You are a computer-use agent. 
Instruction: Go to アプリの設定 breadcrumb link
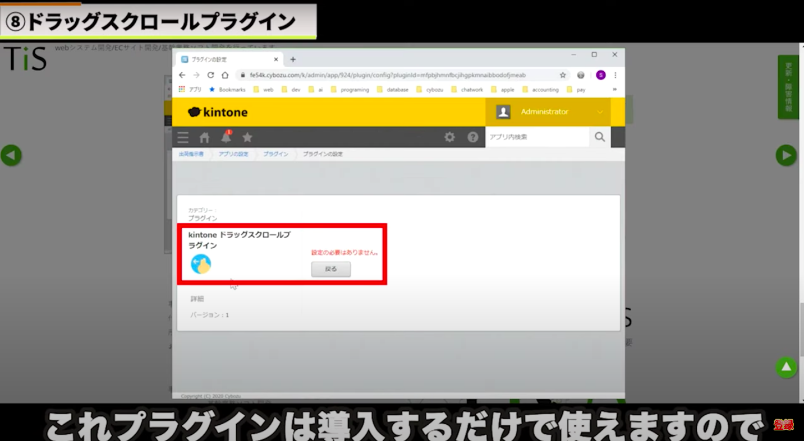(x=233, y=154)
